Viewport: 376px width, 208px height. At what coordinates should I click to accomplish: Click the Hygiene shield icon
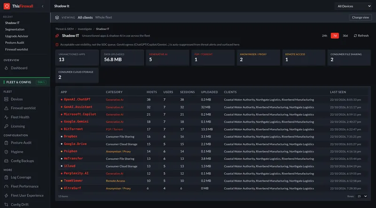tap(6, 152)
